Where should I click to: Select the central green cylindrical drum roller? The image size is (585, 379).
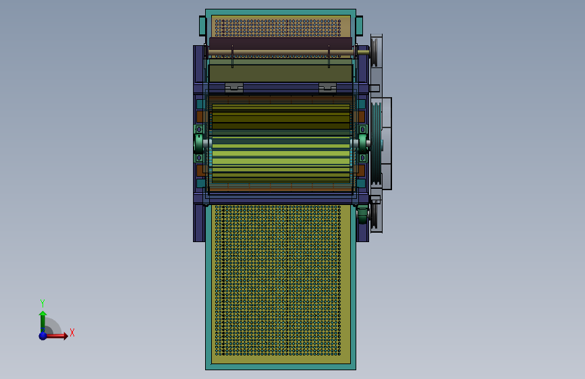(x=281, y=144)
